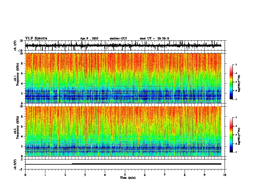Click the "-5" tick on ch.3(V) axis
Viewport: 253px width, 196px height.
22,169
